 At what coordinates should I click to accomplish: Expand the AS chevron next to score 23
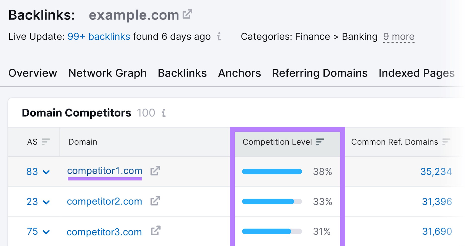(46, 202)
